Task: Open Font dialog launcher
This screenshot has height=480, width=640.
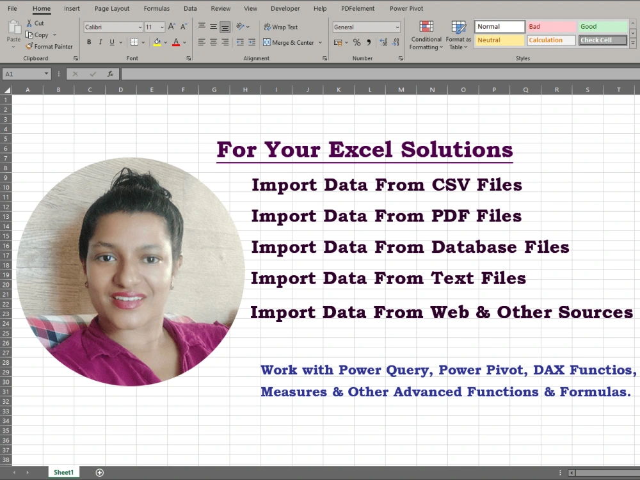Action: pyautogui.click(x=189, y=58)
